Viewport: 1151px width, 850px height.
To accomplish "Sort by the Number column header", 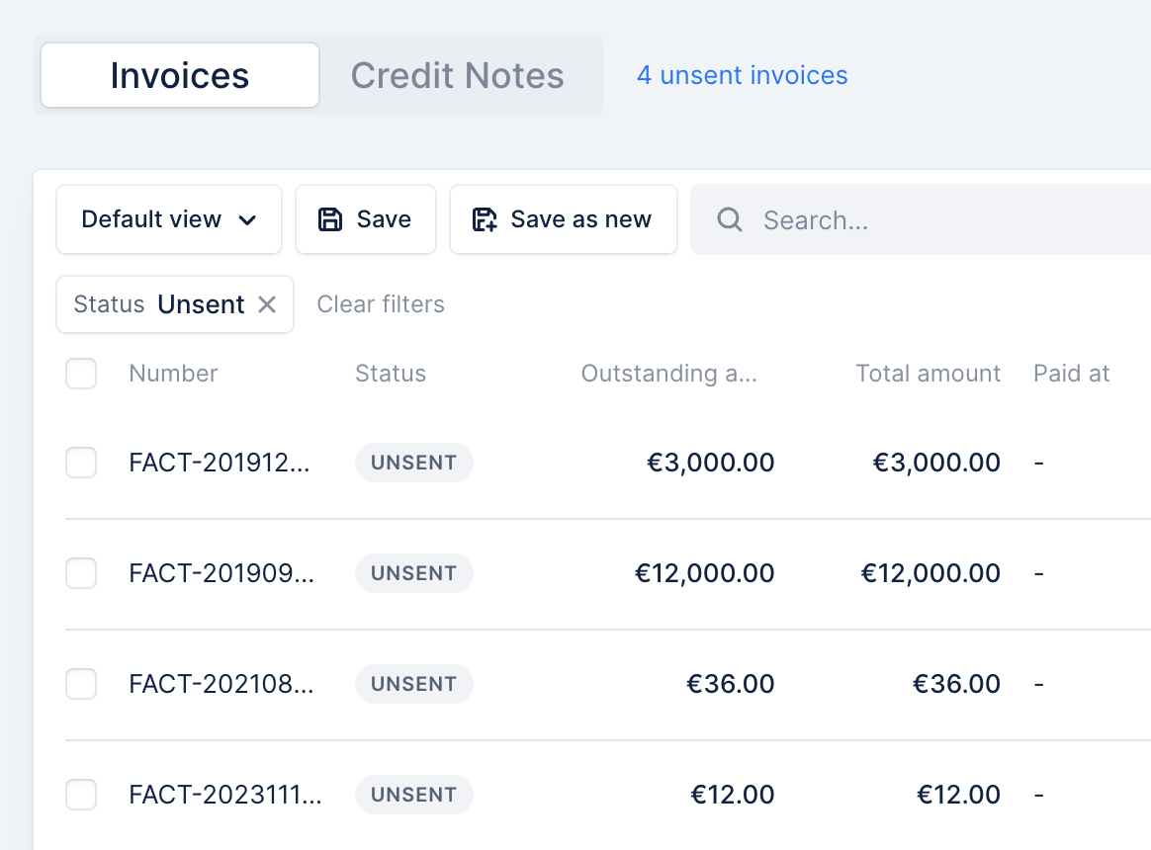I will pos(173,374).
